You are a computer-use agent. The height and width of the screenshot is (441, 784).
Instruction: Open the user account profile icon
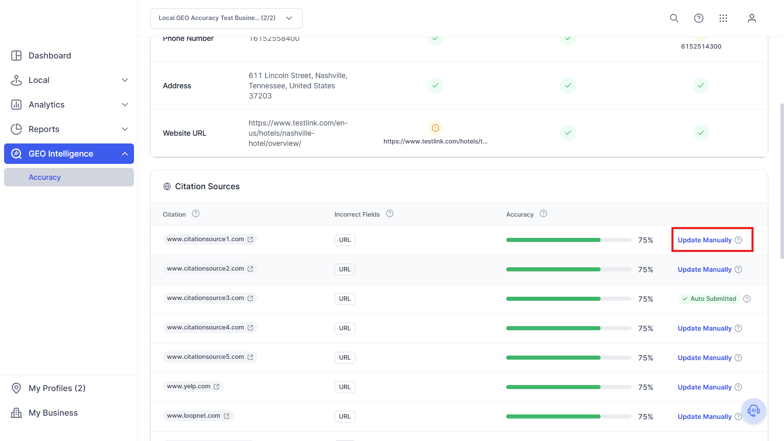[x=752, y=18]
